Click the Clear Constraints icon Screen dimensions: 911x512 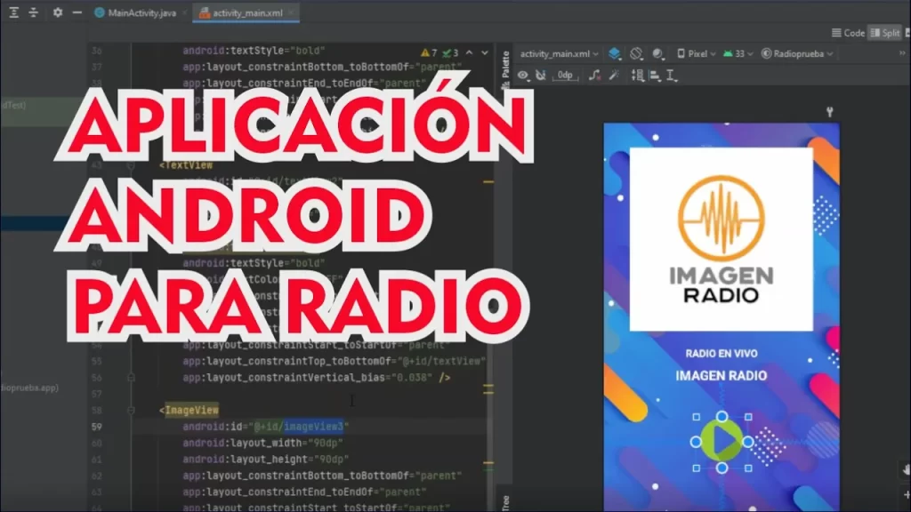point(593,76)
